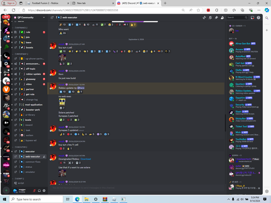Open the Discord inbox icon

pos(253,17)
